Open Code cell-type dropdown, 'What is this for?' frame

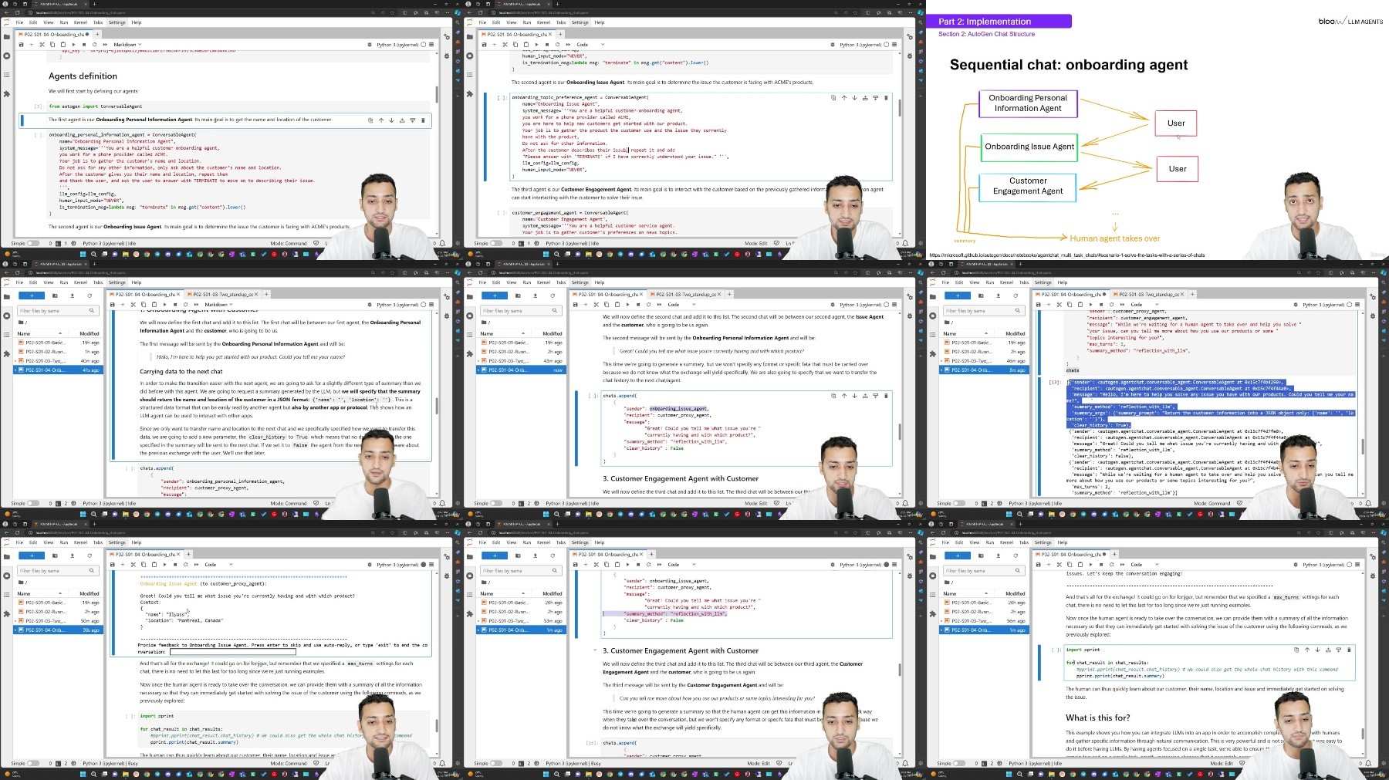tap(1144, 565)
